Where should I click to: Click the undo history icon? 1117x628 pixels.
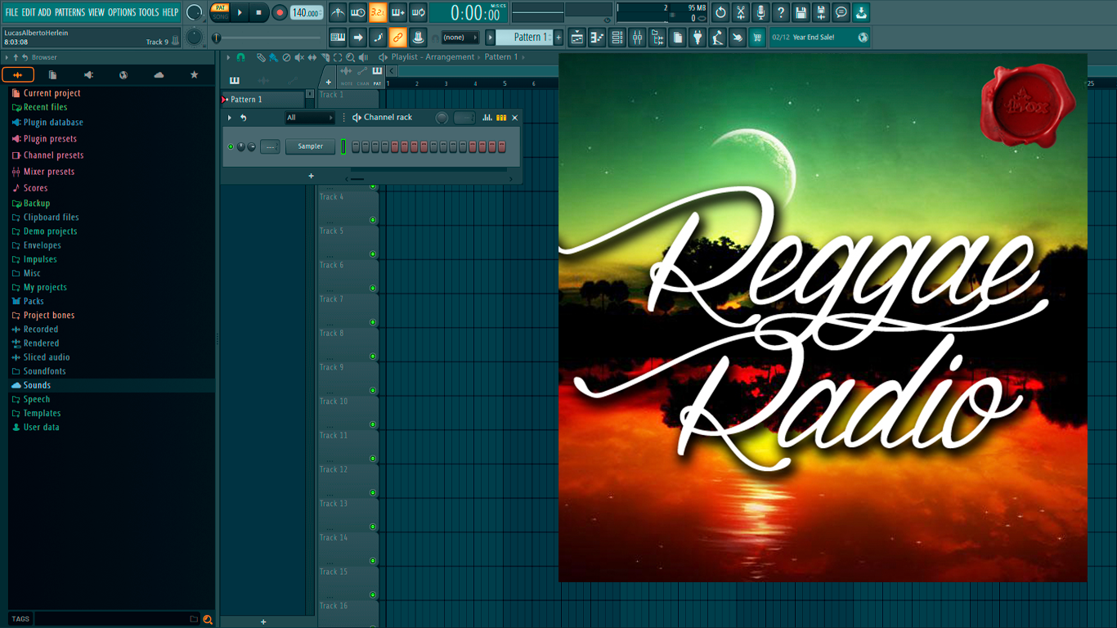720,12
